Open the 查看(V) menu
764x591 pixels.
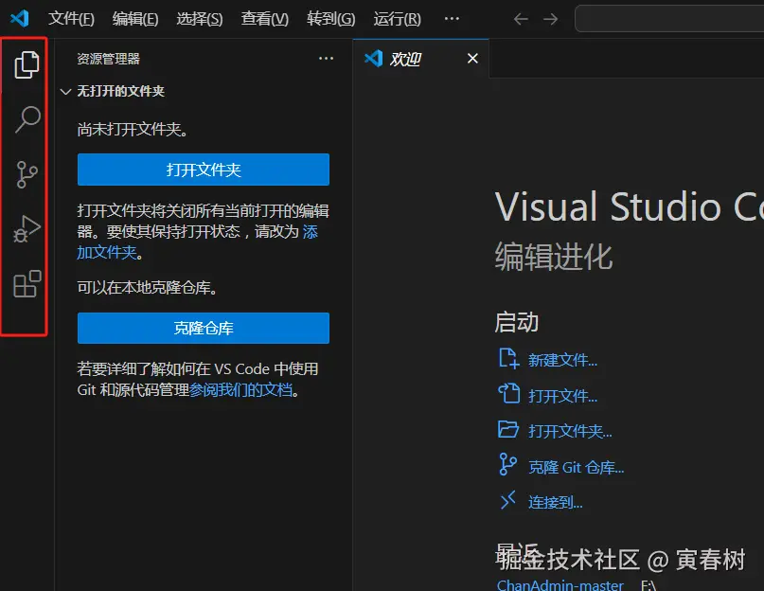coord(264,19)
